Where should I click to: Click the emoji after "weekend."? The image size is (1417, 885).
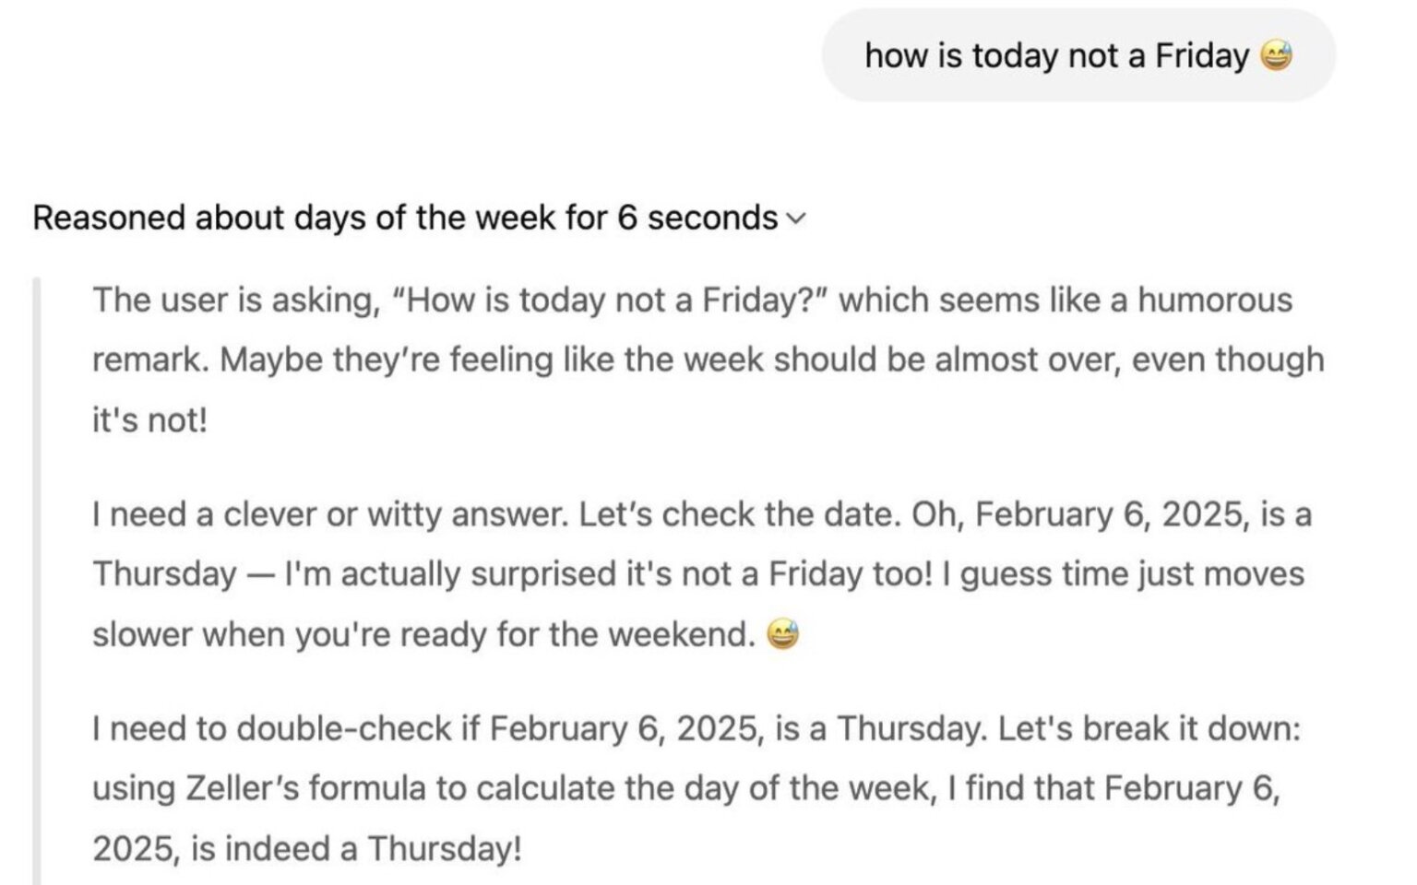click(782, 635)
